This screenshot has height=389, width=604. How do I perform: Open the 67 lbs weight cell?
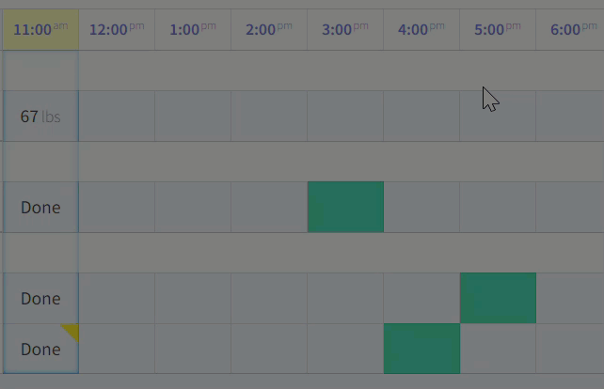point(40,117)
